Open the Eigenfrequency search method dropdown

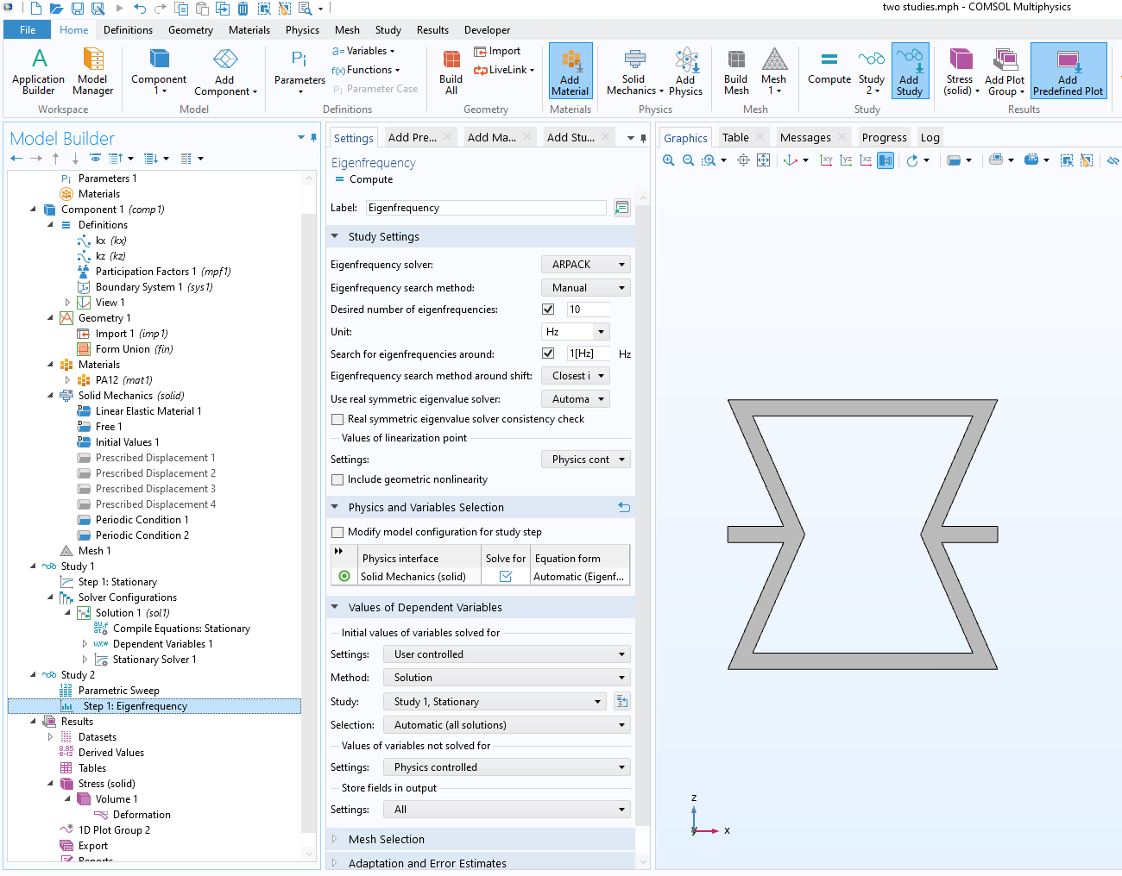(x=586, y=288)
